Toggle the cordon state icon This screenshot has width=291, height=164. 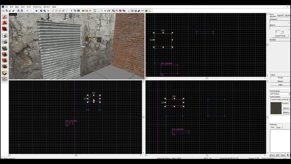(83, 11)
